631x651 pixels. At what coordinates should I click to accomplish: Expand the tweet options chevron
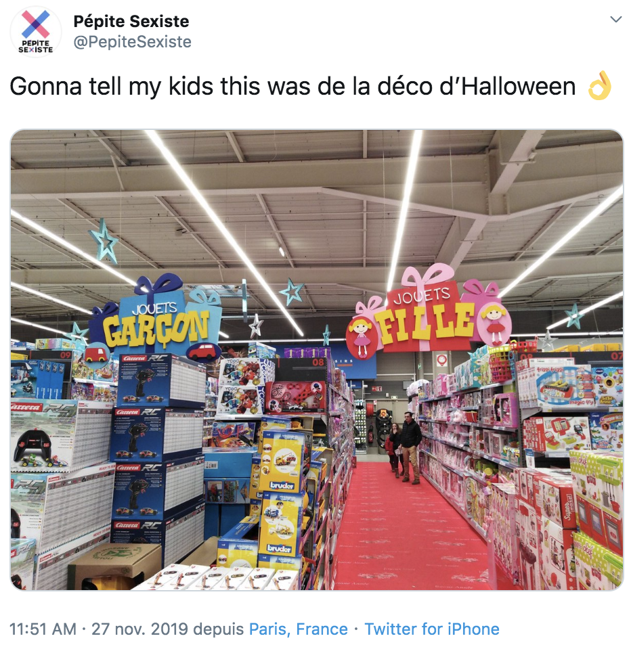tap(615, 19)
